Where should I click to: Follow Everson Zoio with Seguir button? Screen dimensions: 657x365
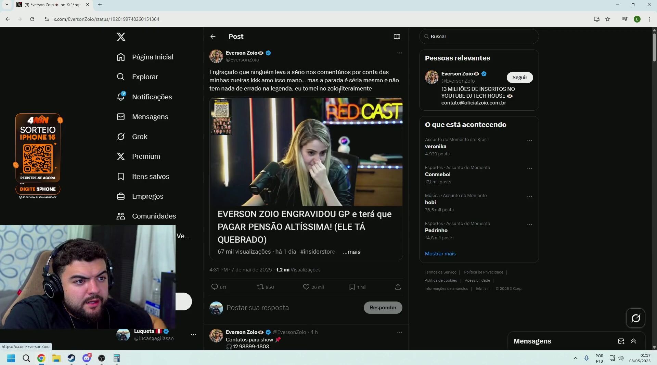519,78
